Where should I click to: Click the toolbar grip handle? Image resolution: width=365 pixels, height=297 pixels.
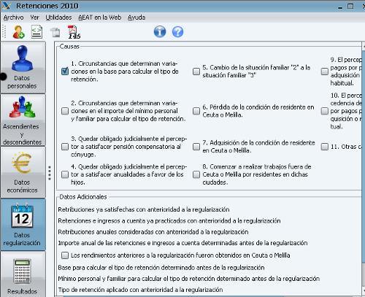coord(4,32)
